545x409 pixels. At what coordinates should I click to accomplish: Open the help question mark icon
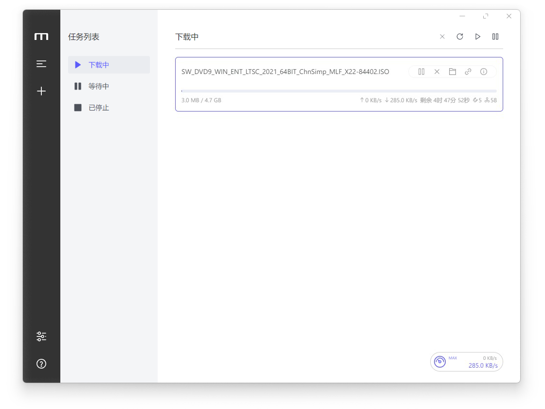[x=41, y=364]
